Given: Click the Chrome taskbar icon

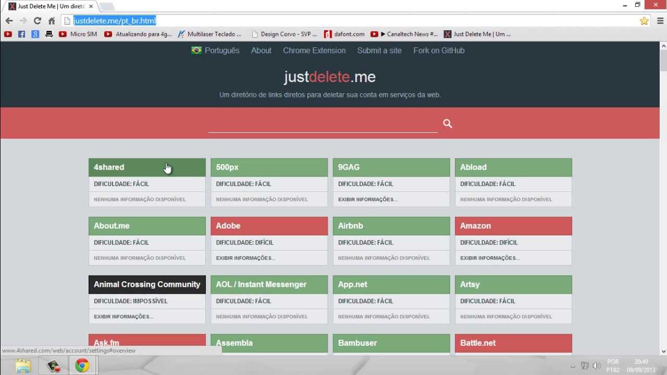Looking at the screenshot, I should coord(82,366).
